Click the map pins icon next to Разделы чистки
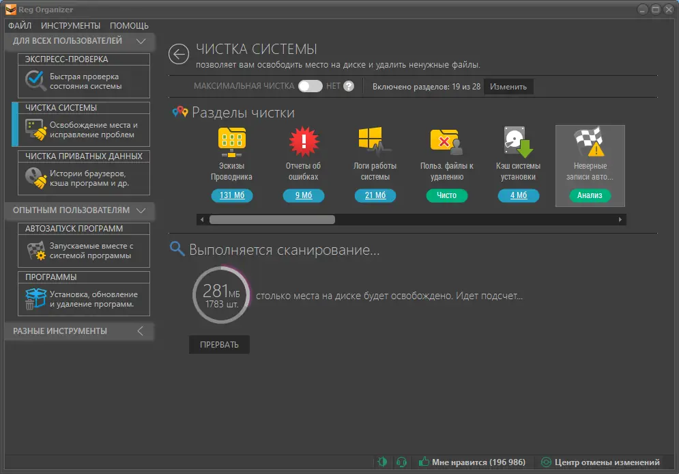Viewport: 679px width, 474px height. (179, 112)
